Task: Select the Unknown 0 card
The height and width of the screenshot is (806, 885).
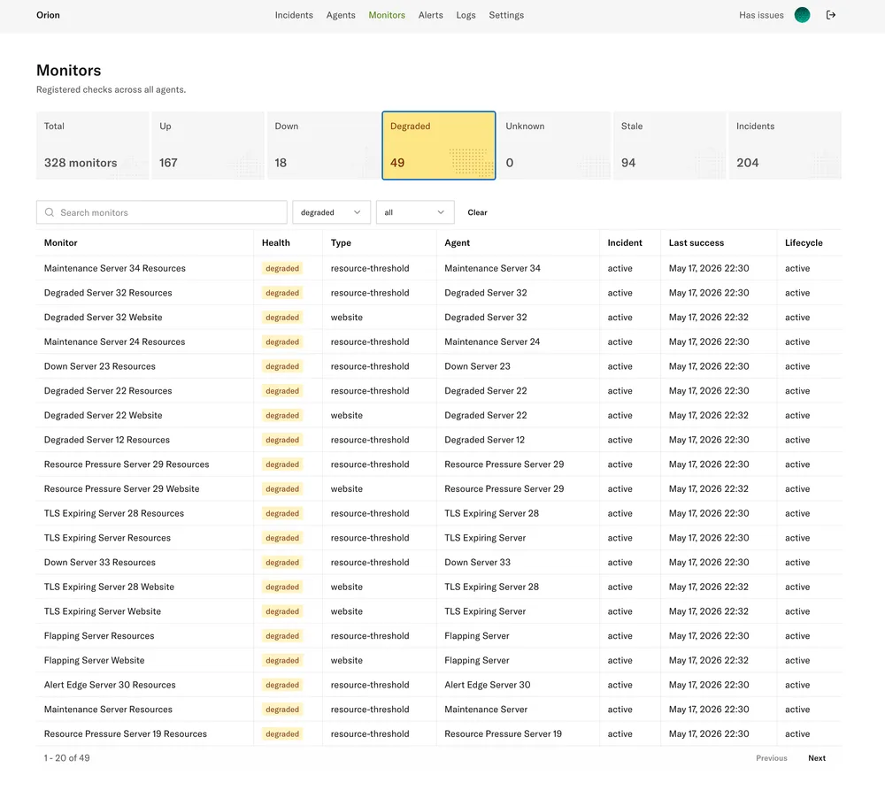Action: [554, 146]
